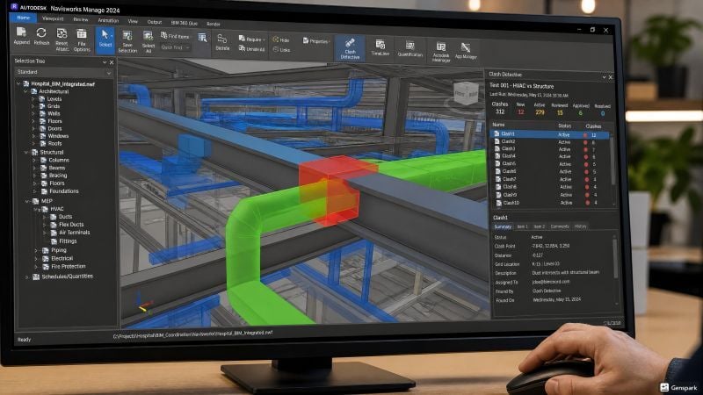Viewport: 703px width, 395px height.
Task: Click the Save Selection icon
Action: (x=127, y=36)
